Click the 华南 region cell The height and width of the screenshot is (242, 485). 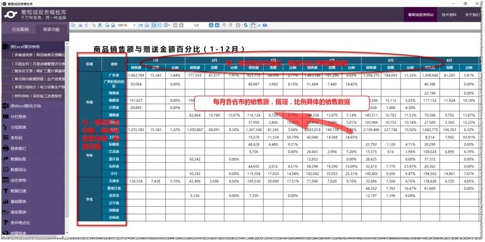[89, 102]
